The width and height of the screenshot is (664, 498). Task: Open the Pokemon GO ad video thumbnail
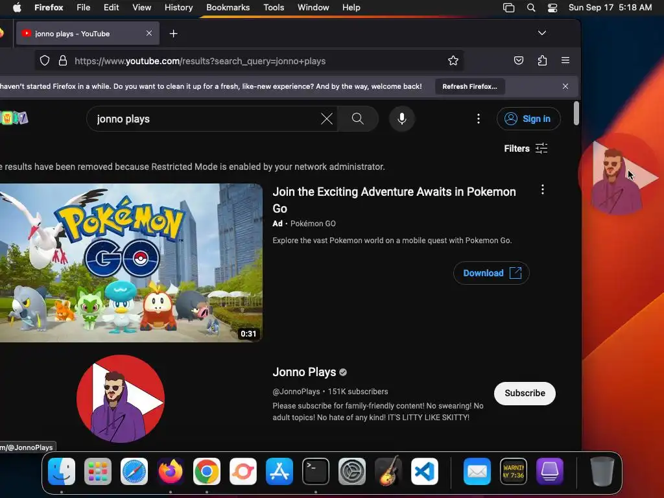tap(131, 263)
